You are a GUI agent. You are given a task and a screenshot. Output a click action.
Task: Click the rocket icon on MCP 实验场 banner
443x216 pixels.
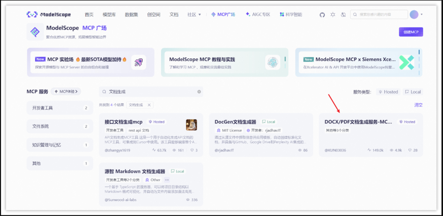pos(139,62)
